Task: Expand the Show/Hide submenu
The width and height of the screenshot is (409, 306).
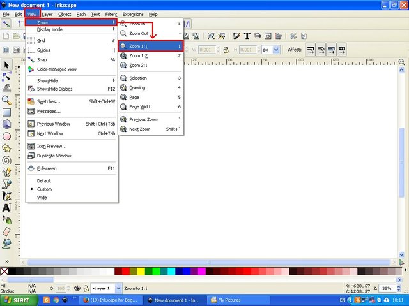Action: (71, 81)
